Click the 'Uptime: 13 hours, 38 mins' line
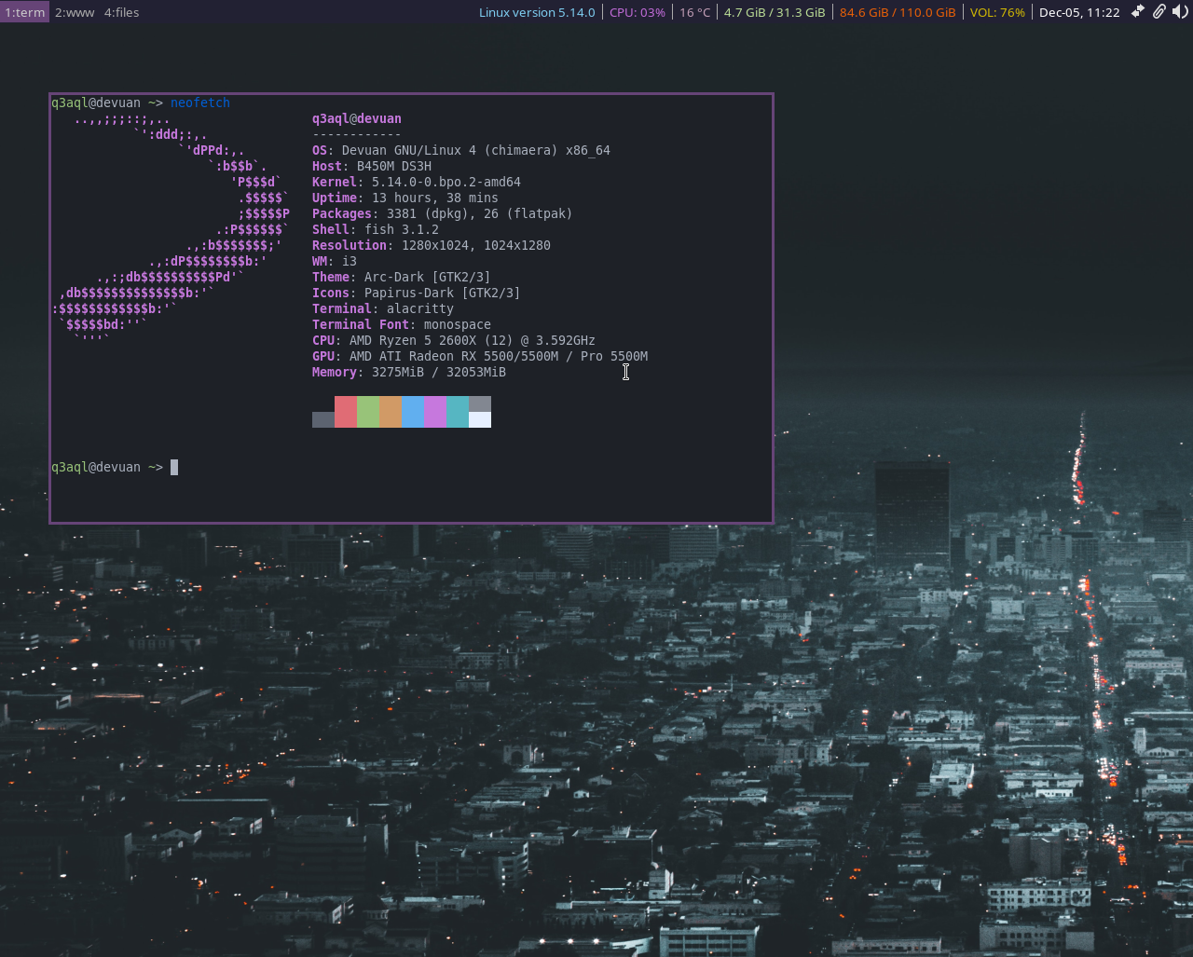The width and height of the screenshot is (1193, 957). [405, 198]
